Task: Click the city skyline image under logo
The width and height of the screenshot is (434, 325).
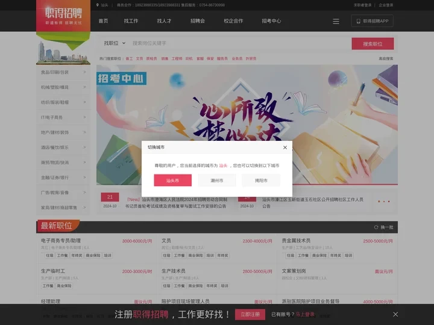Action: pos(63,52)
